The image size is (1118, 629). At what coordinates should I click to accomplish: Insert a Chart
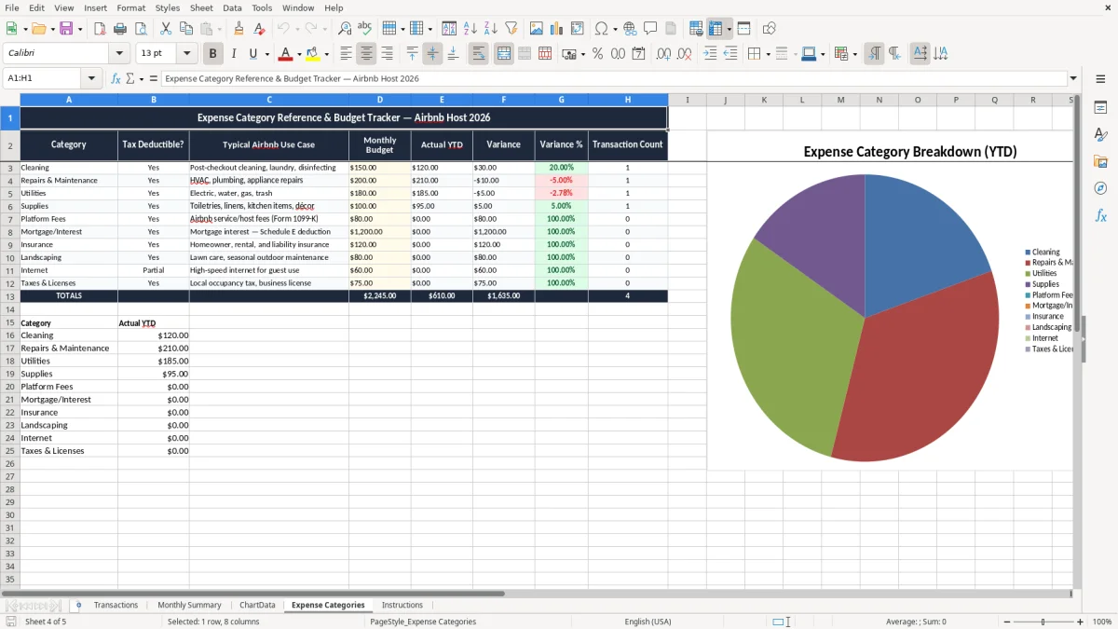click(557, 29)
